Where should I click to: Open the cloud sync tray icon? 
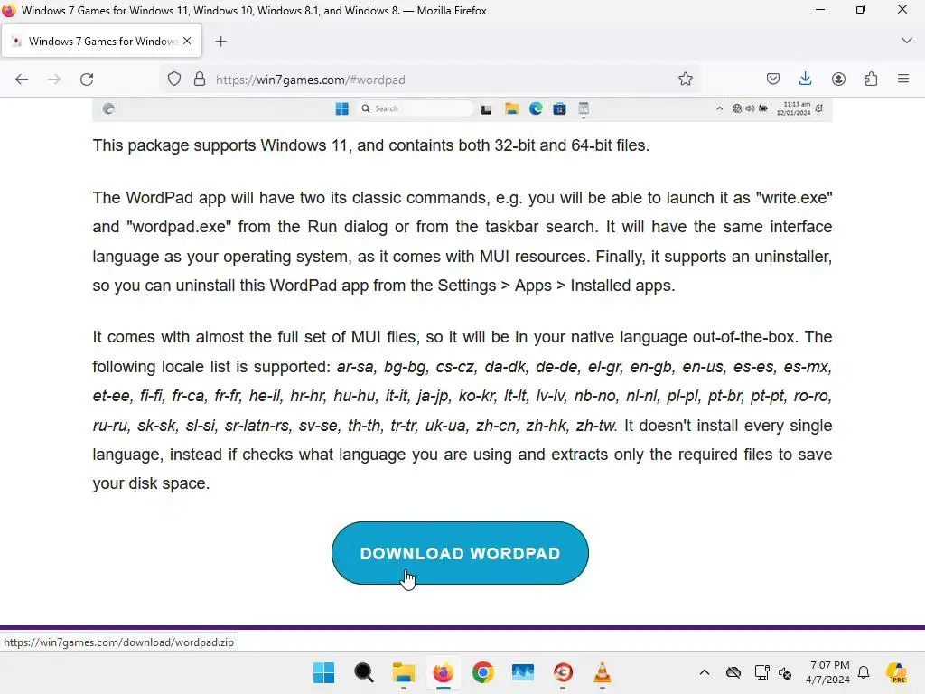pyautogui.click(x=733, y=672)
